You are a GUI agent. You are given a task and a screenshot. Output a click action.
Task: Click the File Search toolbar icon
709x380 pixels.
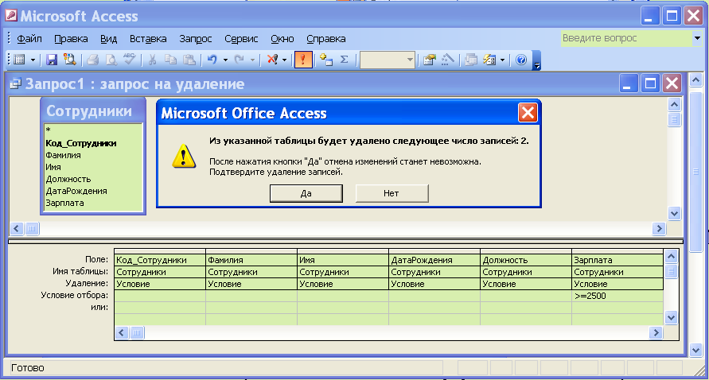(70, 60)
